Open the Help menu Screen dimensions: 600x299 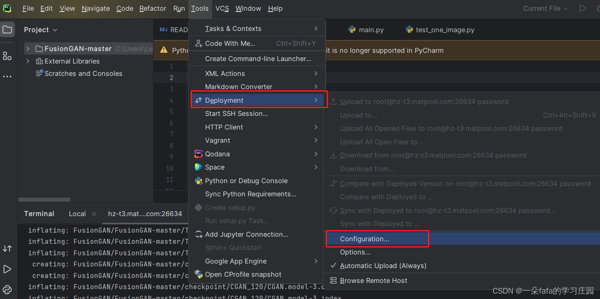click(275, 8)
